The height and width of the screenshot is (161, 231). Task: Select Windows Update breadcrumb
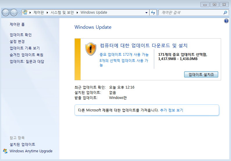(x=94, y=12)
